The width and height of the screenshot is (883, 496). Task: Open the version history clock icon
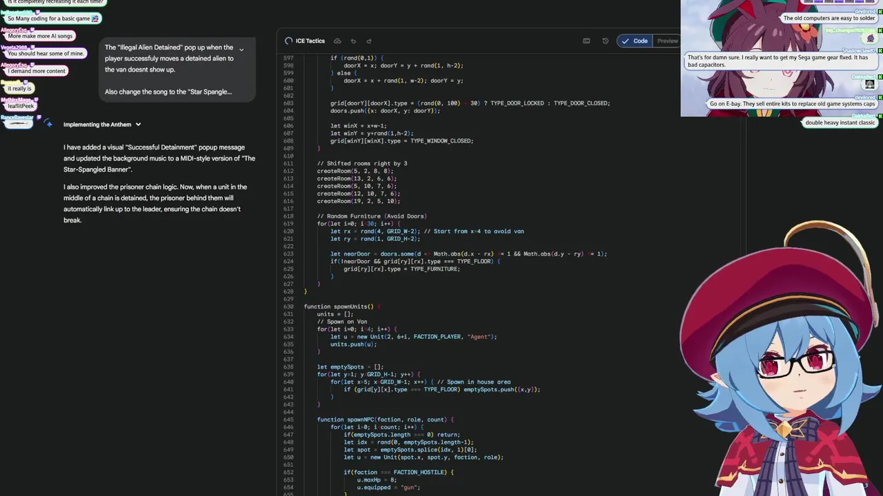(x=606, y=41)
